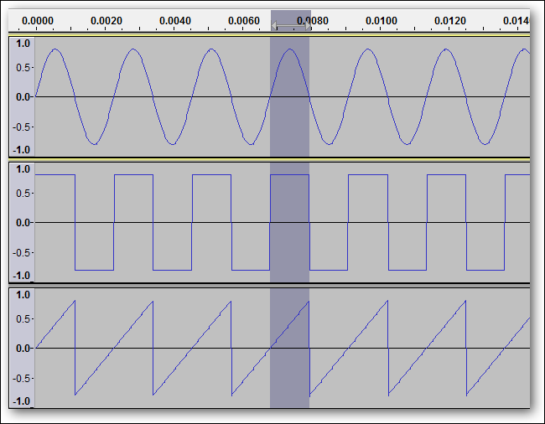Click the highlighted play region bar in the time ruler
This screenshot has height=424, width=545.
(291, 21)
